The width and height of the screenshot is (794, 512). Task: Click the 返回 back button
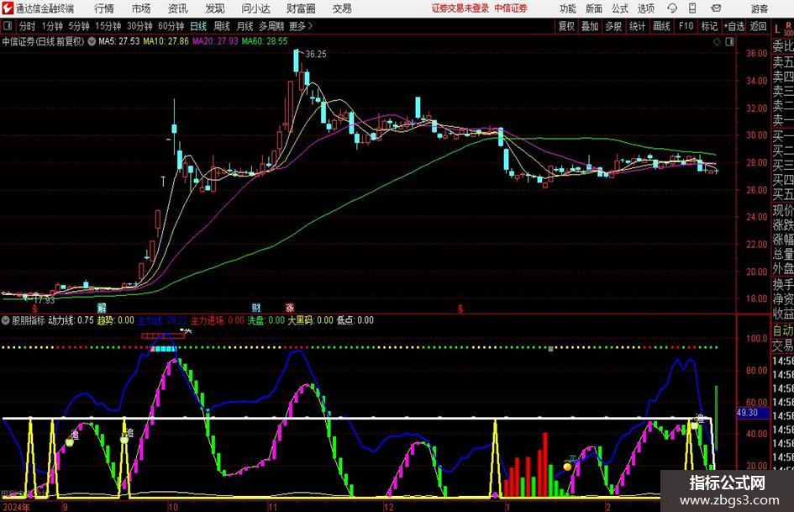pyautogui.click(x=758, y=26)
